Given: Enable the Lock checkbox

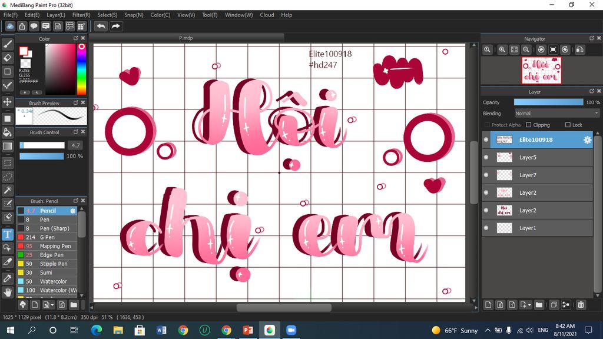Looking at the screenshot, I should (568, 125).
